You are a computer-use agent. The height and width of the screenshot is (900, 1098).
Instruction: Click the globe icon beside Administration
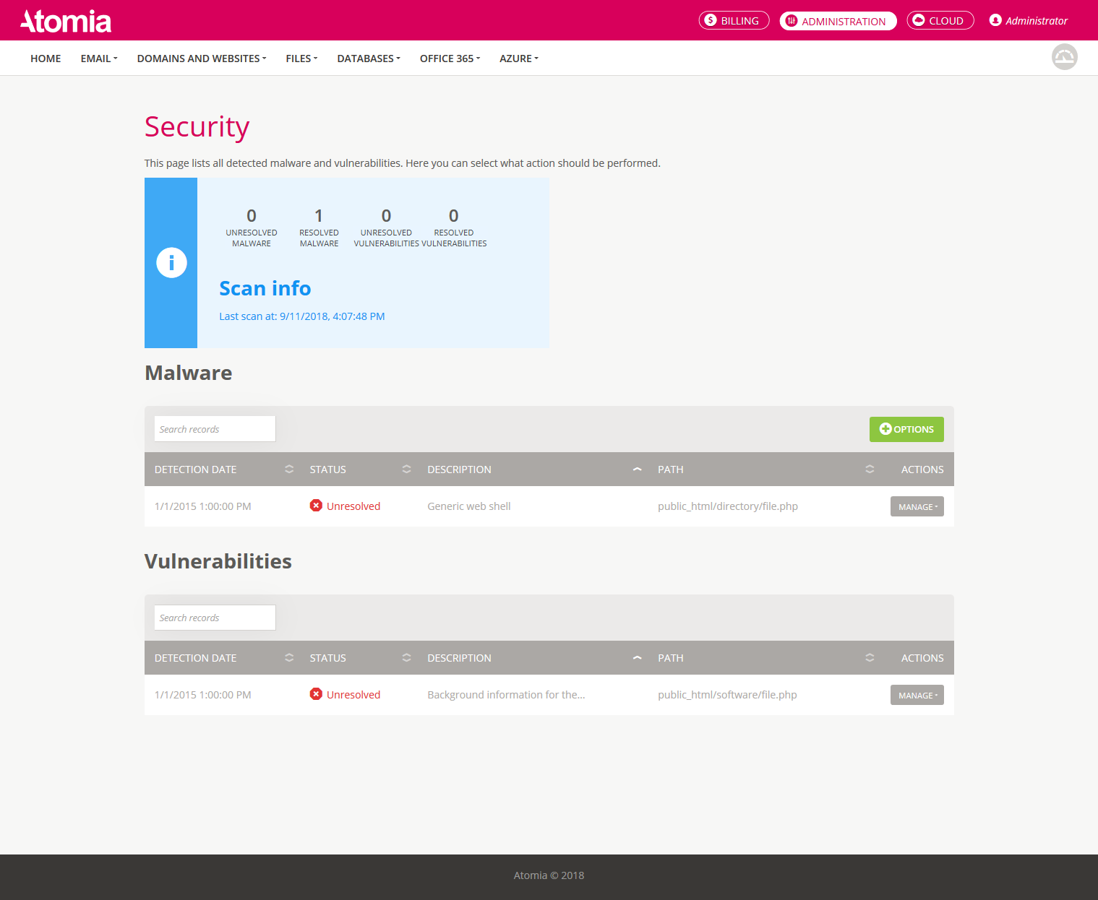point(792,21)
